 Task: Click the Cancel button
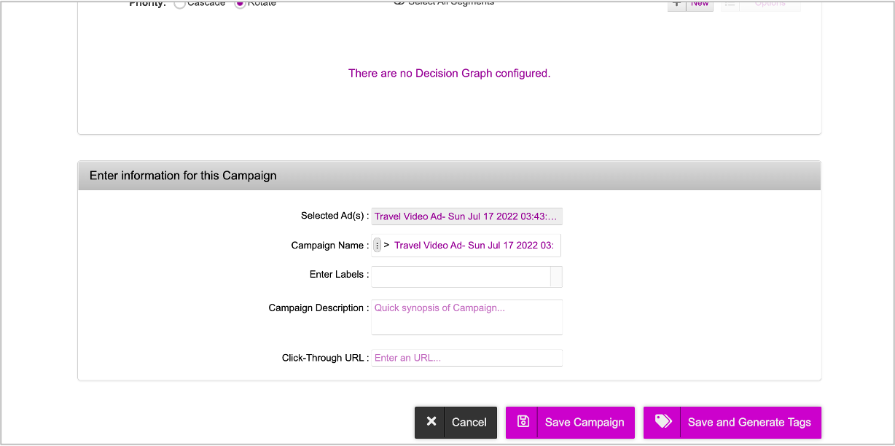coord(456,423)
